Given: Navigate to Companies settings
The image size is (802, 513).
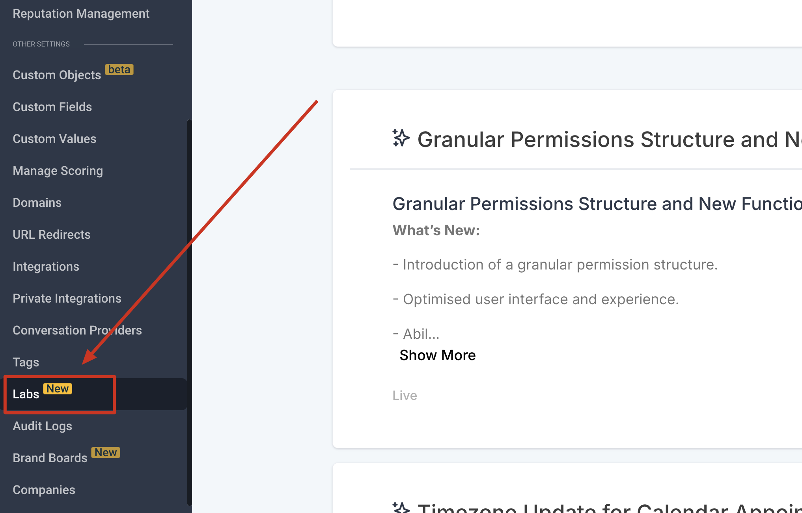Looking at the screenshot, I should [44, 490].
